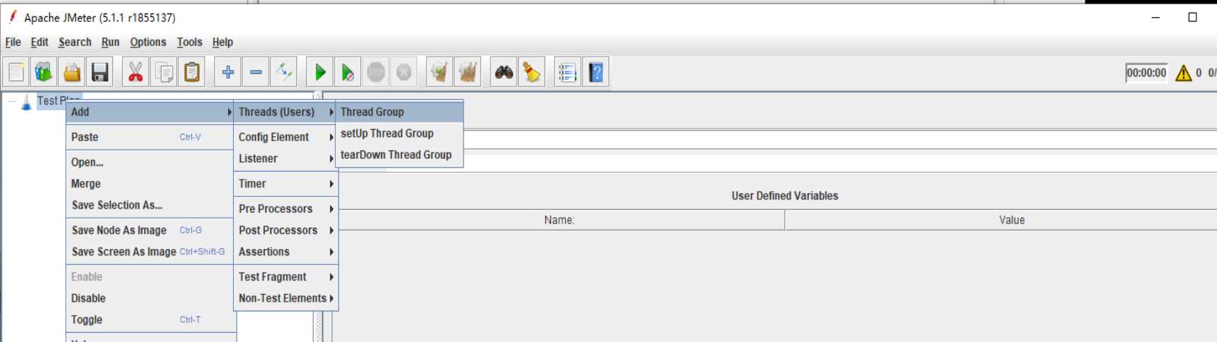The image size is (1217, 342).
Task: Click the Name column header
Action: pyautogui.click(x=559, y=220)
